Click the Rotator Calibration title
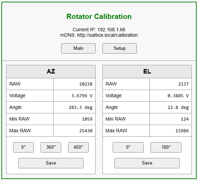 pyautogui.click(x=99, y=16)
